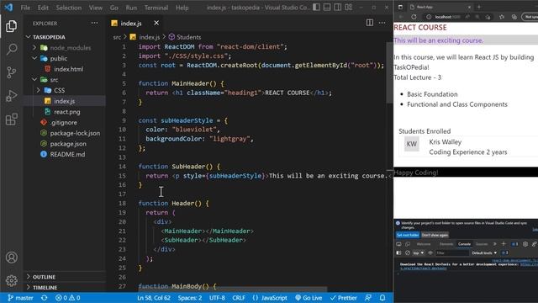Reload the browser page
538x303 pixels.
[414, 17]
